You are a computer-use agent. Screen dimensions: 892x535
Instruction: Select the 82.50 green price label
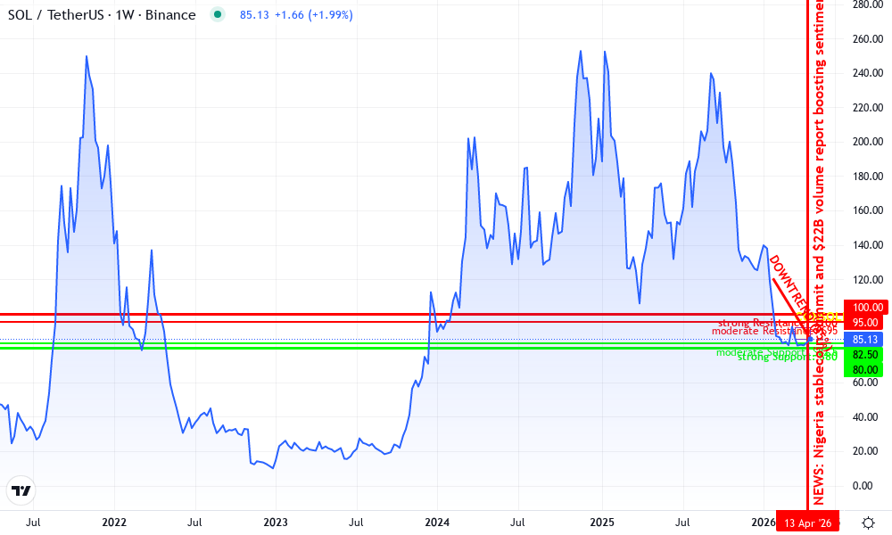tap(863, 354)
